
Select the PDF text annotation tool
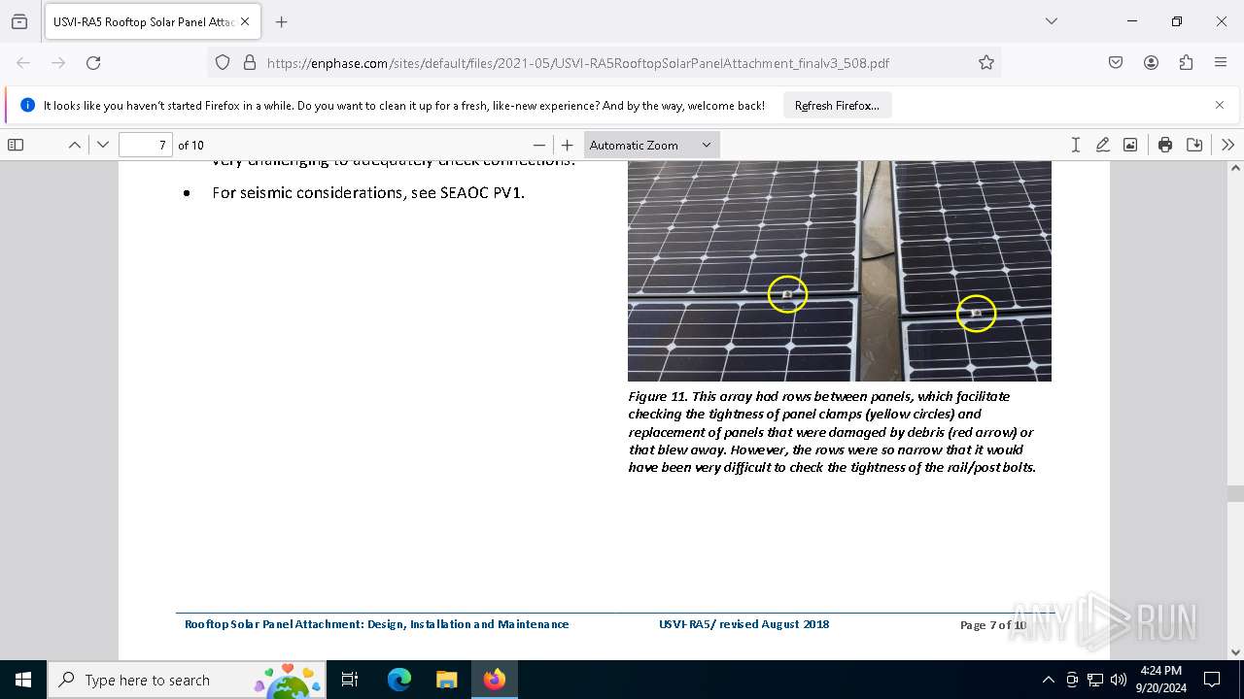click(x=1075, y=145)
